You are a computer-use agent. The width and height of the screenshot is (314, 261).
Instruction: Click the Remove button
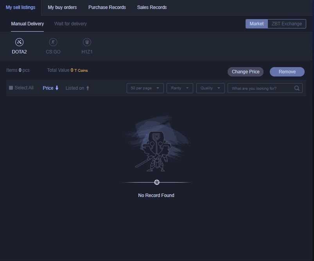(287, 72)
